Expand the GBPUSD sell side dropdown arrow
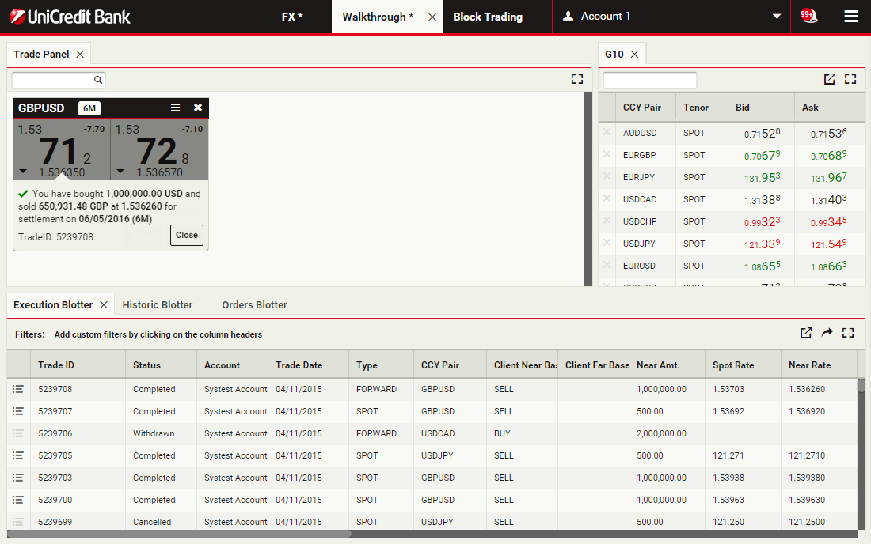The image size is (871, 544). click(x=22, y=171)
